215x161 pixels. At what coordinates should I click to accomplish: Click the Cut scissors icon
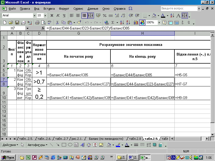58,23
